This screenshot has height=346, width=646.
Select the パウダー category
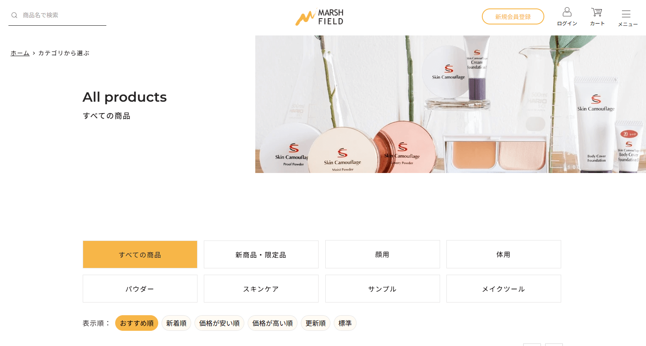[140, 289]
